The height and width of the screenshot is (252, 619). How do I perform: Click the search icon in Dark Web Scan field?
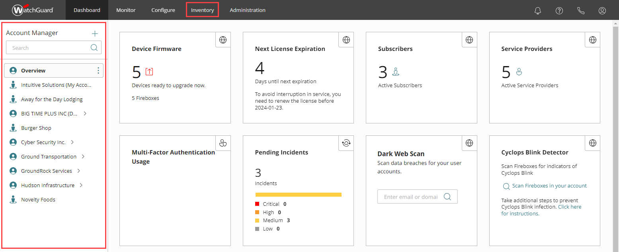pos(447,196)
